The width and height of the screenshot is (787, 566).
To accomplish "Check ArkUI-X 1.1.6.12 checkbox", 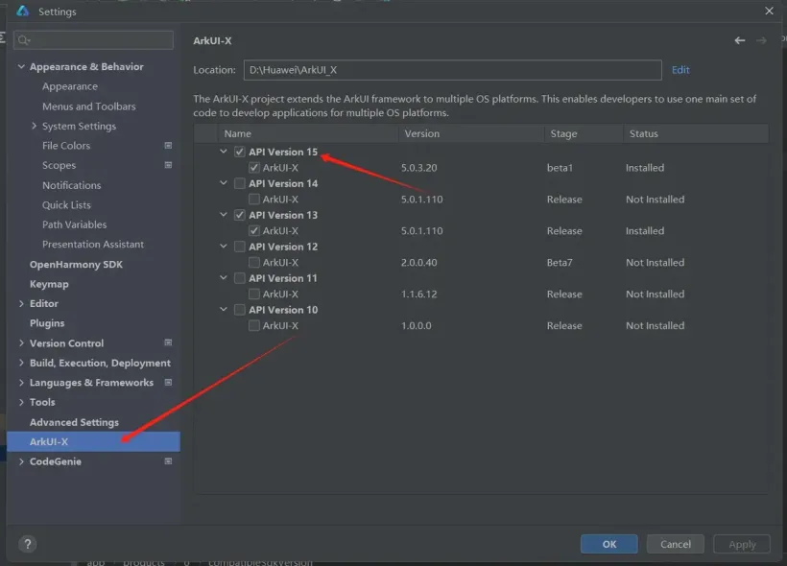I will pos(254,295).
